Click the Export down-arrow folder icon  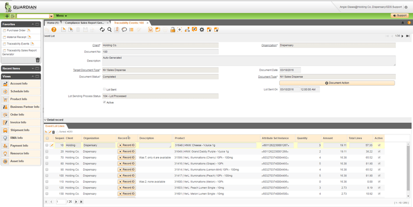coord(209,30)
